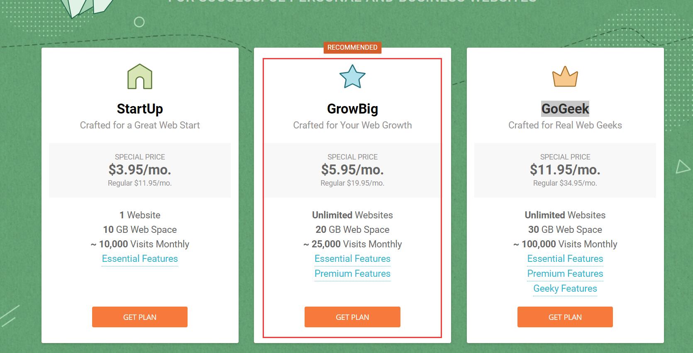The width and height of the screenshot is (693, 353).
Task: Select the blue star icon on GrowBig plan
Action: (352, 77)
